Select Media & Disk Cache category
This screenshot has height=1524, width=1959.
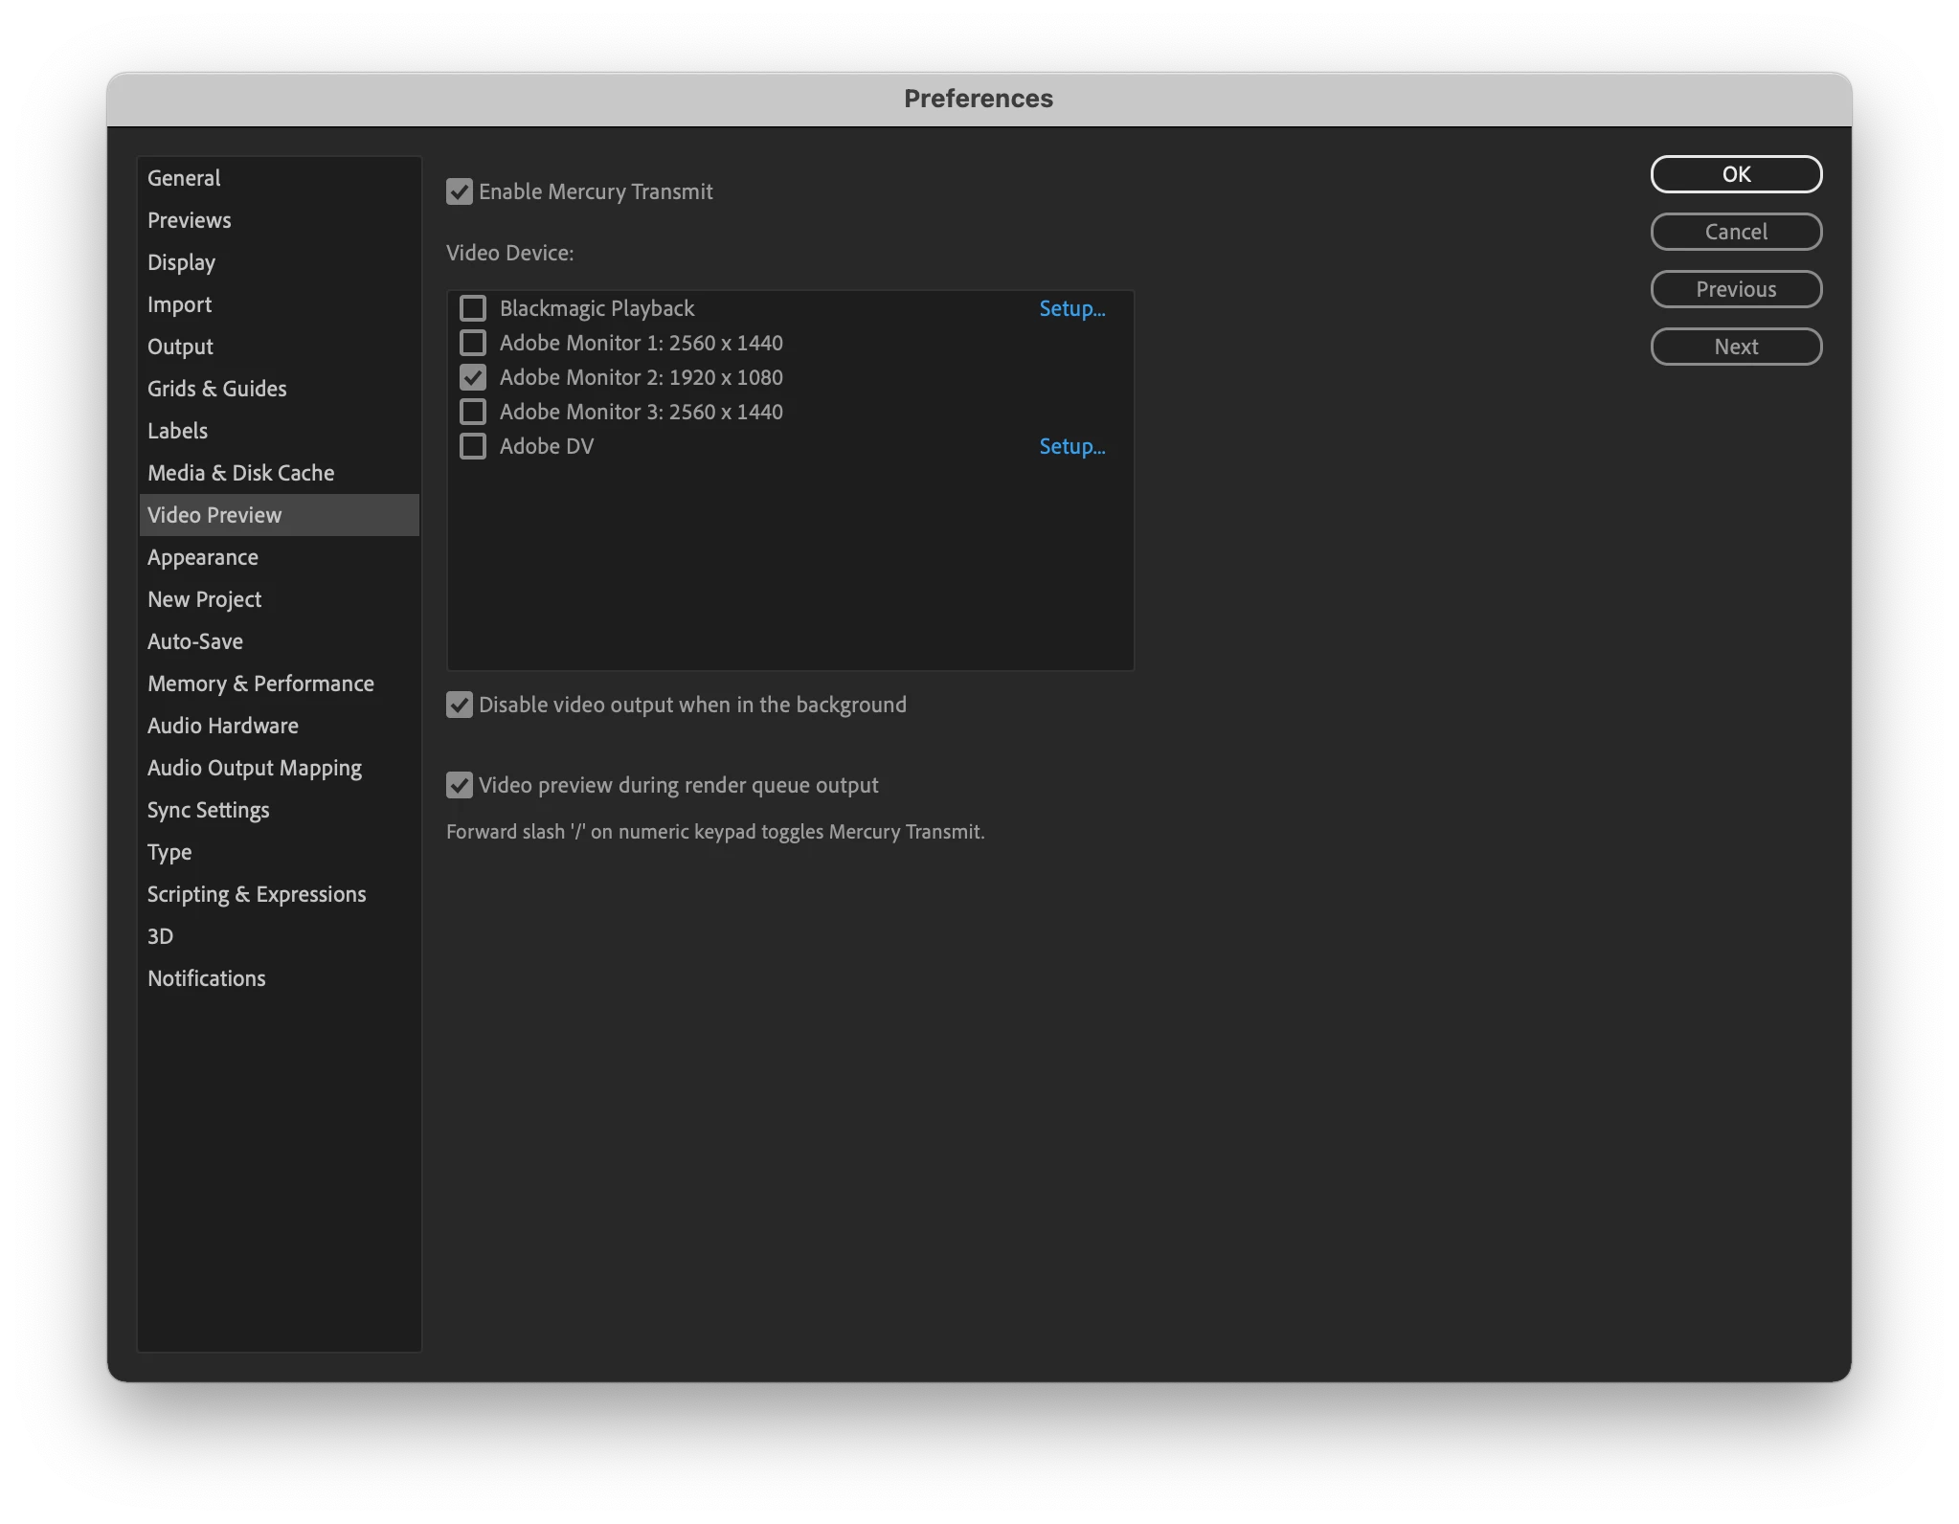tap(240, 473)
